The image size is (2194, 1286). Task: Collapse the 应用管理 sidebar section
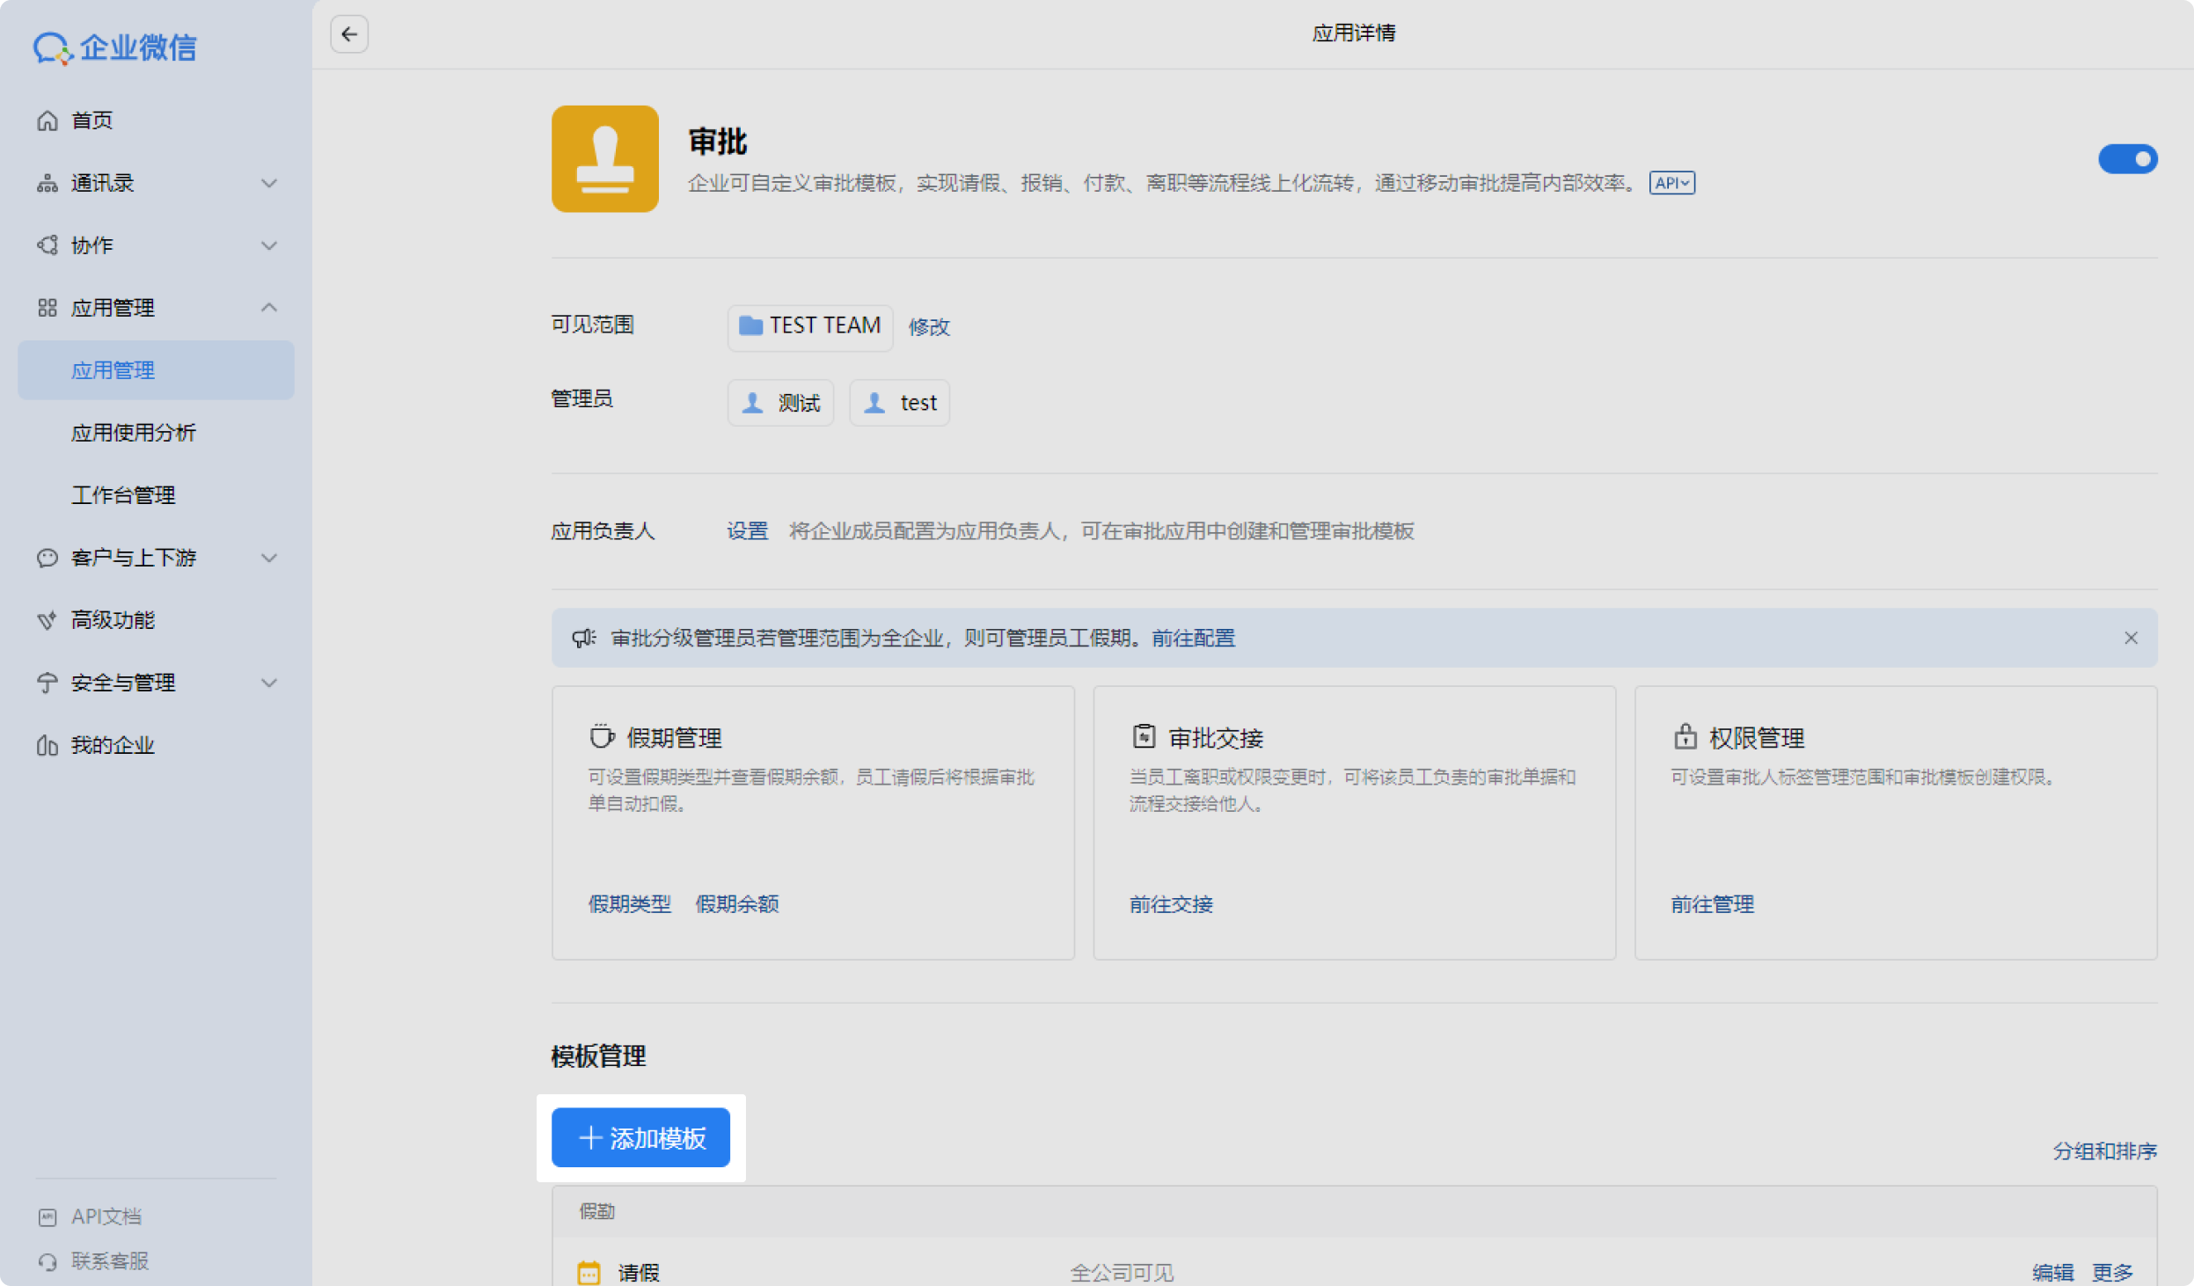pos(269,308)
